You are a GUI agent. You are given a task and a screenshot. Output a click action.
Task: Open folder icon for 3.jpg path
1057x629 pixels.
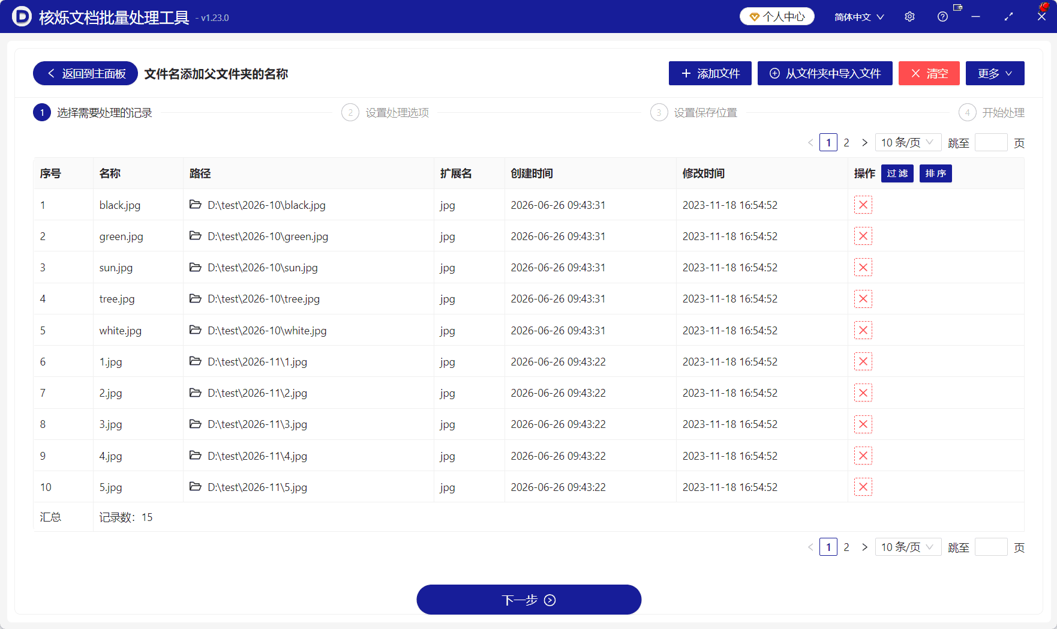point(195,424)
